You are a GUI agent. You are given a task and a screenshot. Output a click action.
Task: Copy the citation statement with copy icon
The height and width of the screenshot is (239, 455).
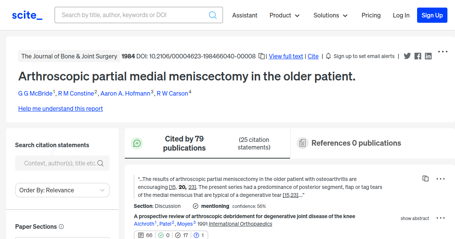coord(425,179)
